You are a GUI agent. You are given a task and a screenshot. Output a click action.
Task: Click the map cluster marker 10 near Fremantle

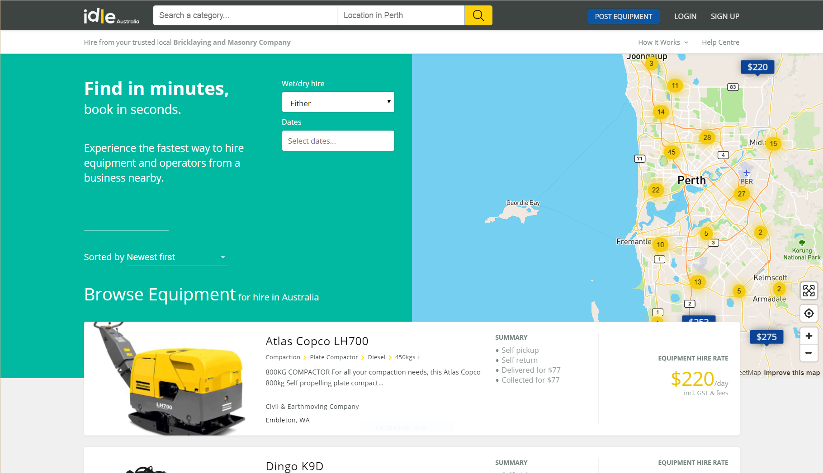[x=661, y=245]
